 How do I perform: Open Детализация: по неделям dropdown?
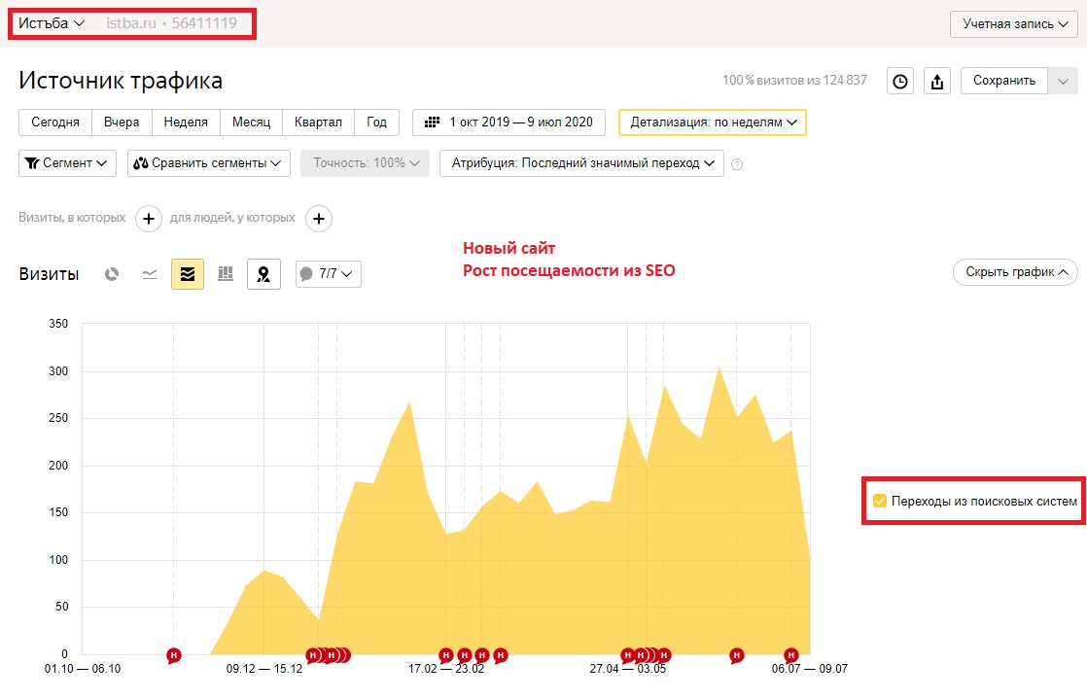coord(712,122)
